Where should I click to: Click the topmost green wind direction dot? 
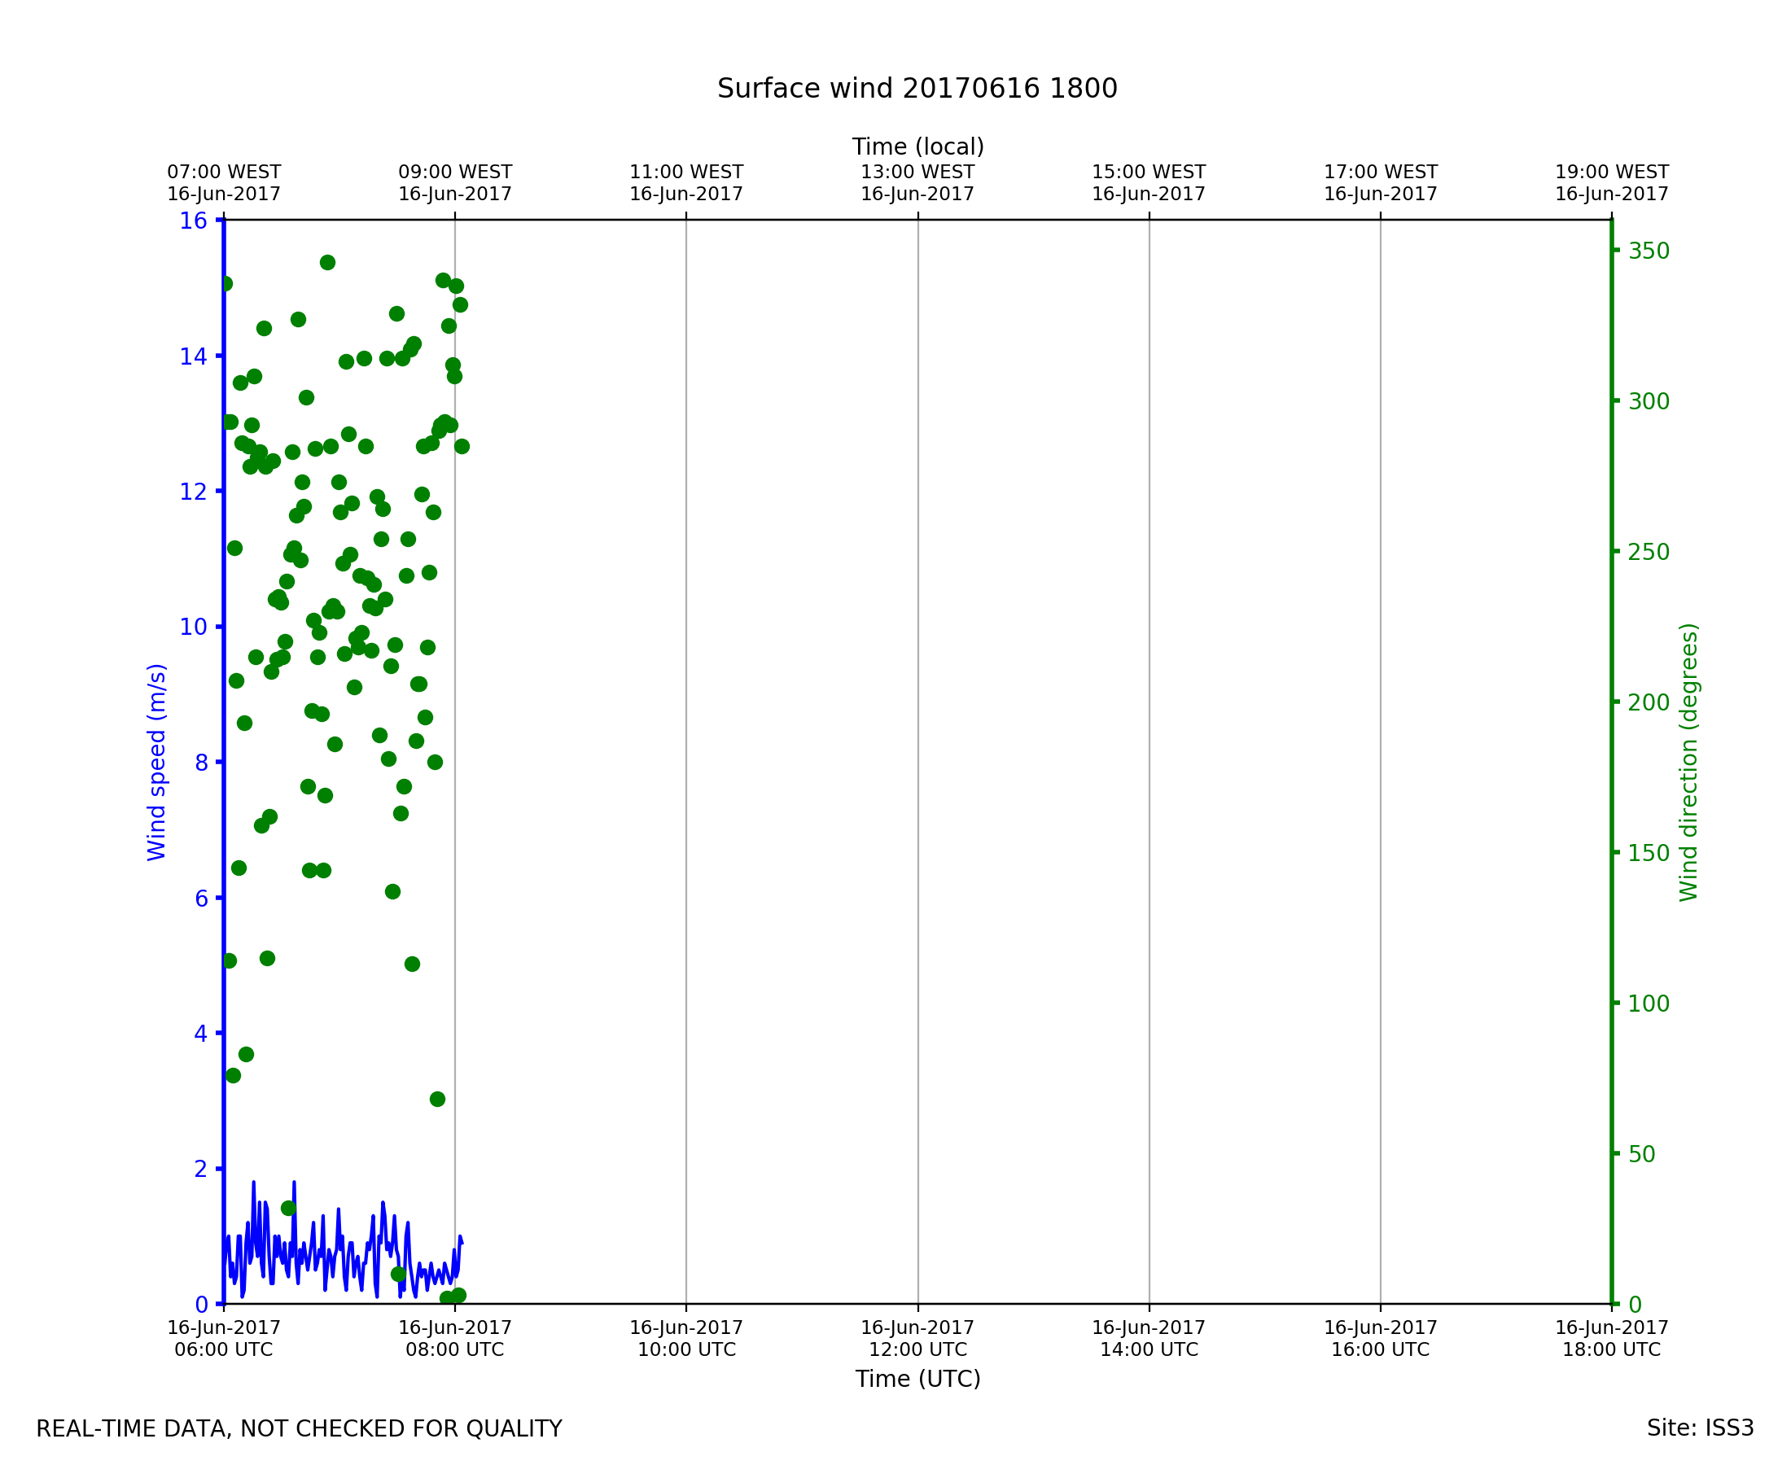pyautogui.click(x=327, y=262)
